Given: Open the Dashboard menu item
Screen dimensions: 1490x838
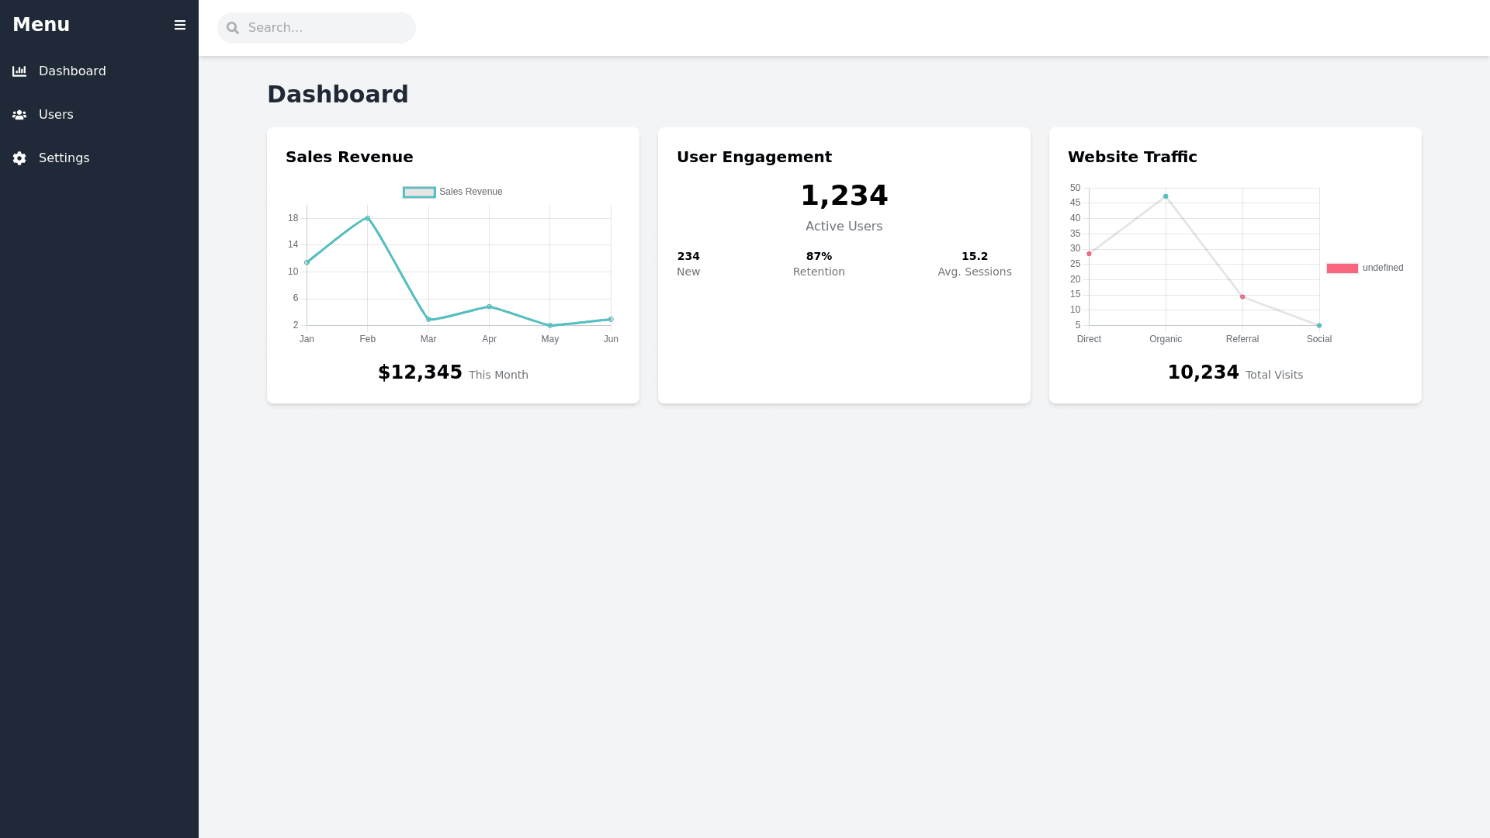Looking at the screenshot, I should pos(72,71).
